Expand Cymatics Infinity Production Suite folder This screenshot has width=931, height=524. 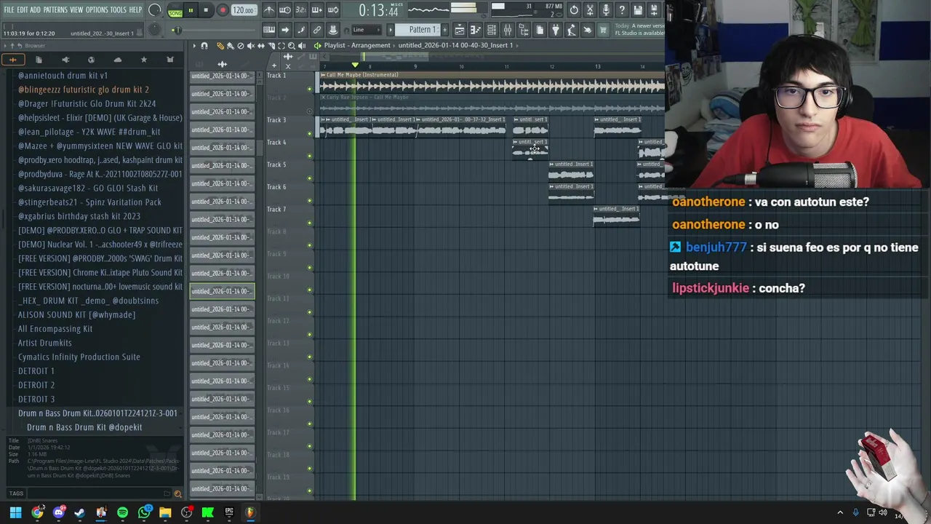point(79,357)
